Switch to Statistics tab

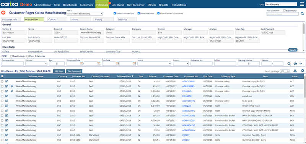tap(127, 19)
